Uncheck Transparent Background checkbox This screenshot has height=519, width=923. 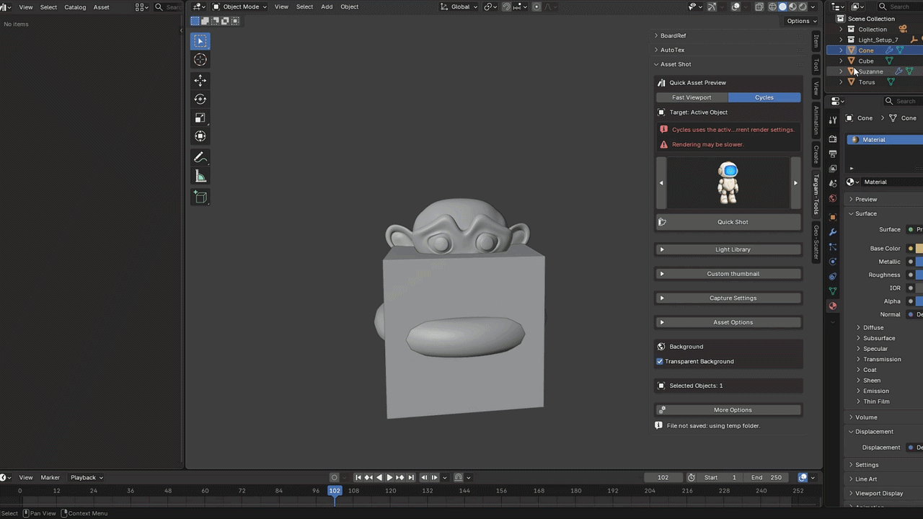pyautogui.click(x=660, y=361)
